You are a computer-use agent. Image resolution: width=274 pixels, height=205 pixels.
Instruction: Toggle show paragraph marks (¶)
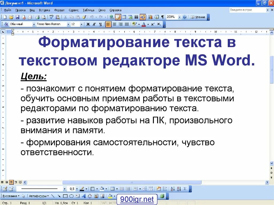(163, 17)
